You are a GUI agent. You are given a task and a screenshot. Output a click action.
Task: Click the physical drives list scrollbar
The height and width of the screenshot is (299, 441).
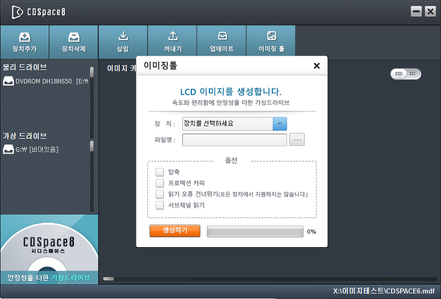[x=91, y=102]
